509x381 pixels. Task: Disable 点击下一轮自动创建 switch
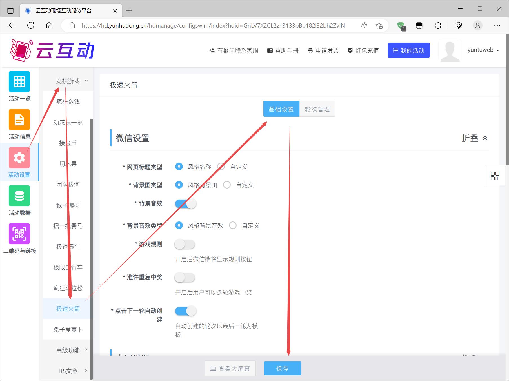coord(185,311)
